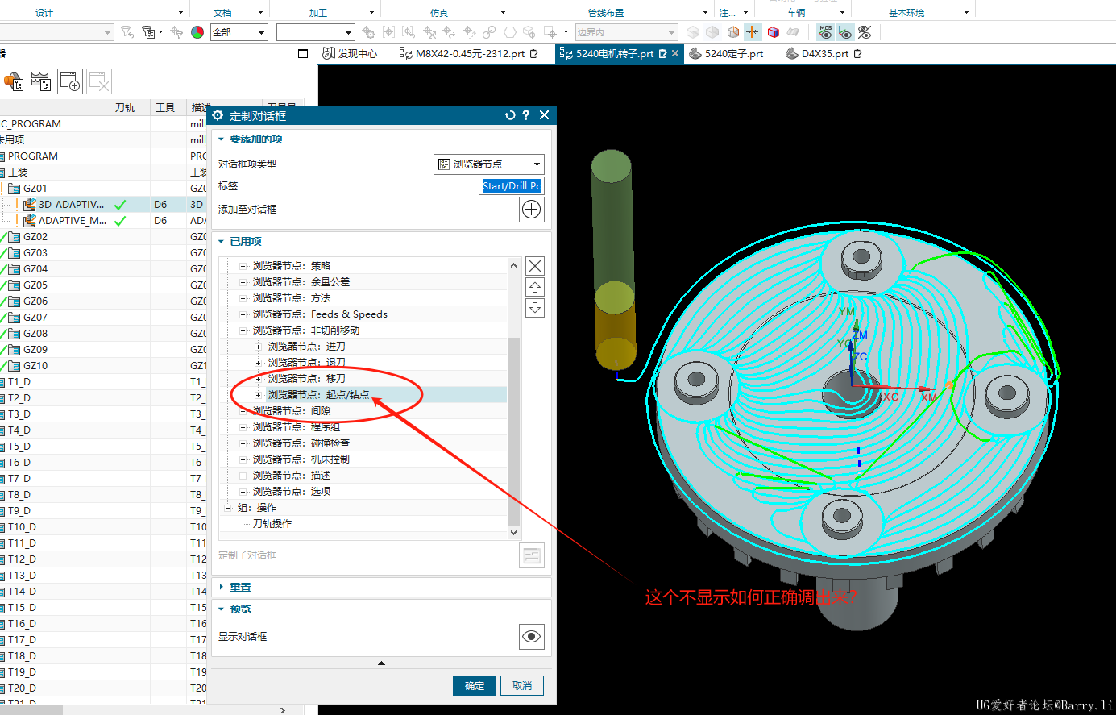Screen dimensions: 1116x715
Task: Switch to M8X42-0.45元-2312.prt tab
Action: 468,54
